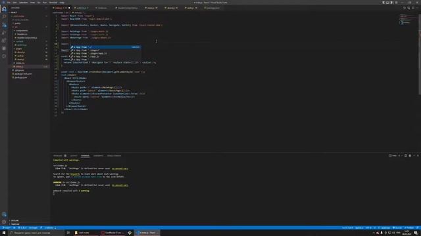Open the View menu

click(x=32, y=3)
